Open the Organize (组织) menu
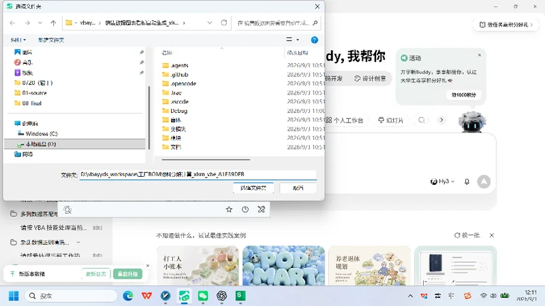 [x=18, y=40]
